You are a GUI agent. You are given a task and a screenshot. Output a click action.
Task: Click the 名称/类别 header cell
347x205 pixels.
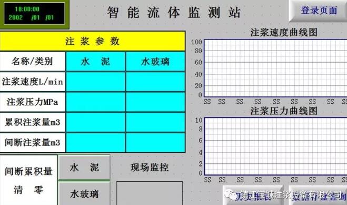coord(32,61)
